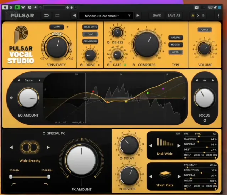Select previous delay type before Disk Wide
The height and width of the screenshot is (195, 227).
point(151,145)
